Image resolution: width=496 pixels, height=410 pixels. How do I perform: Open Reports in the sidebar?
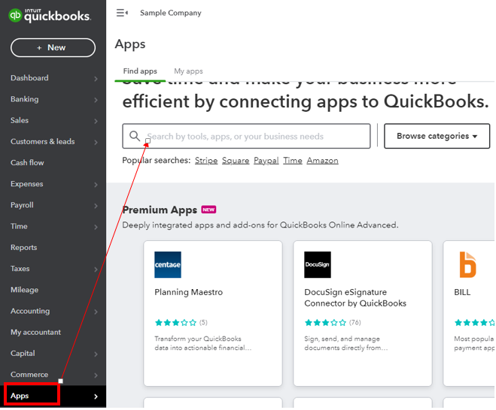point(24,248)
